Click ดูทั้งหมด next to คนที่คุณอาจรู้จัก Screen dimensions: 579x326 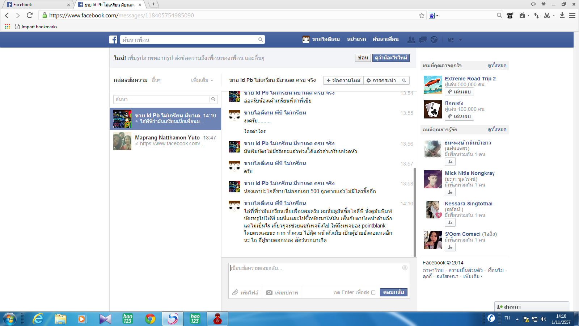point(497,129)
